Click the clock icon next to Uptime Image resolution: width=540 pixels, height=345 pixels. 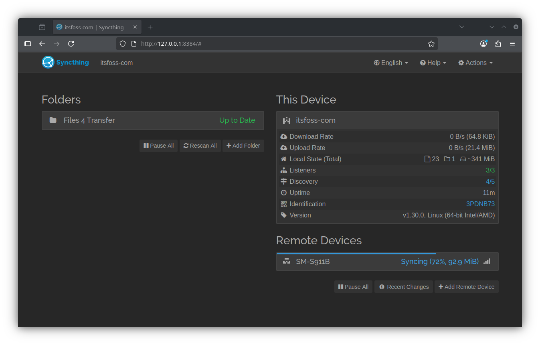pos(284,193)
